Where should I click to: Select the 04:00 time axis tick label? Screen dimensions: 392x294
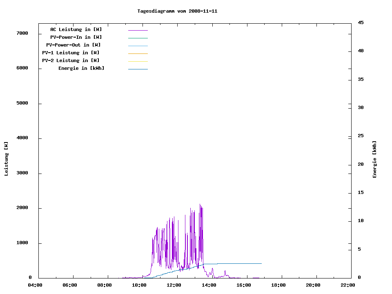pyautogui.click(x=35, y=285)
